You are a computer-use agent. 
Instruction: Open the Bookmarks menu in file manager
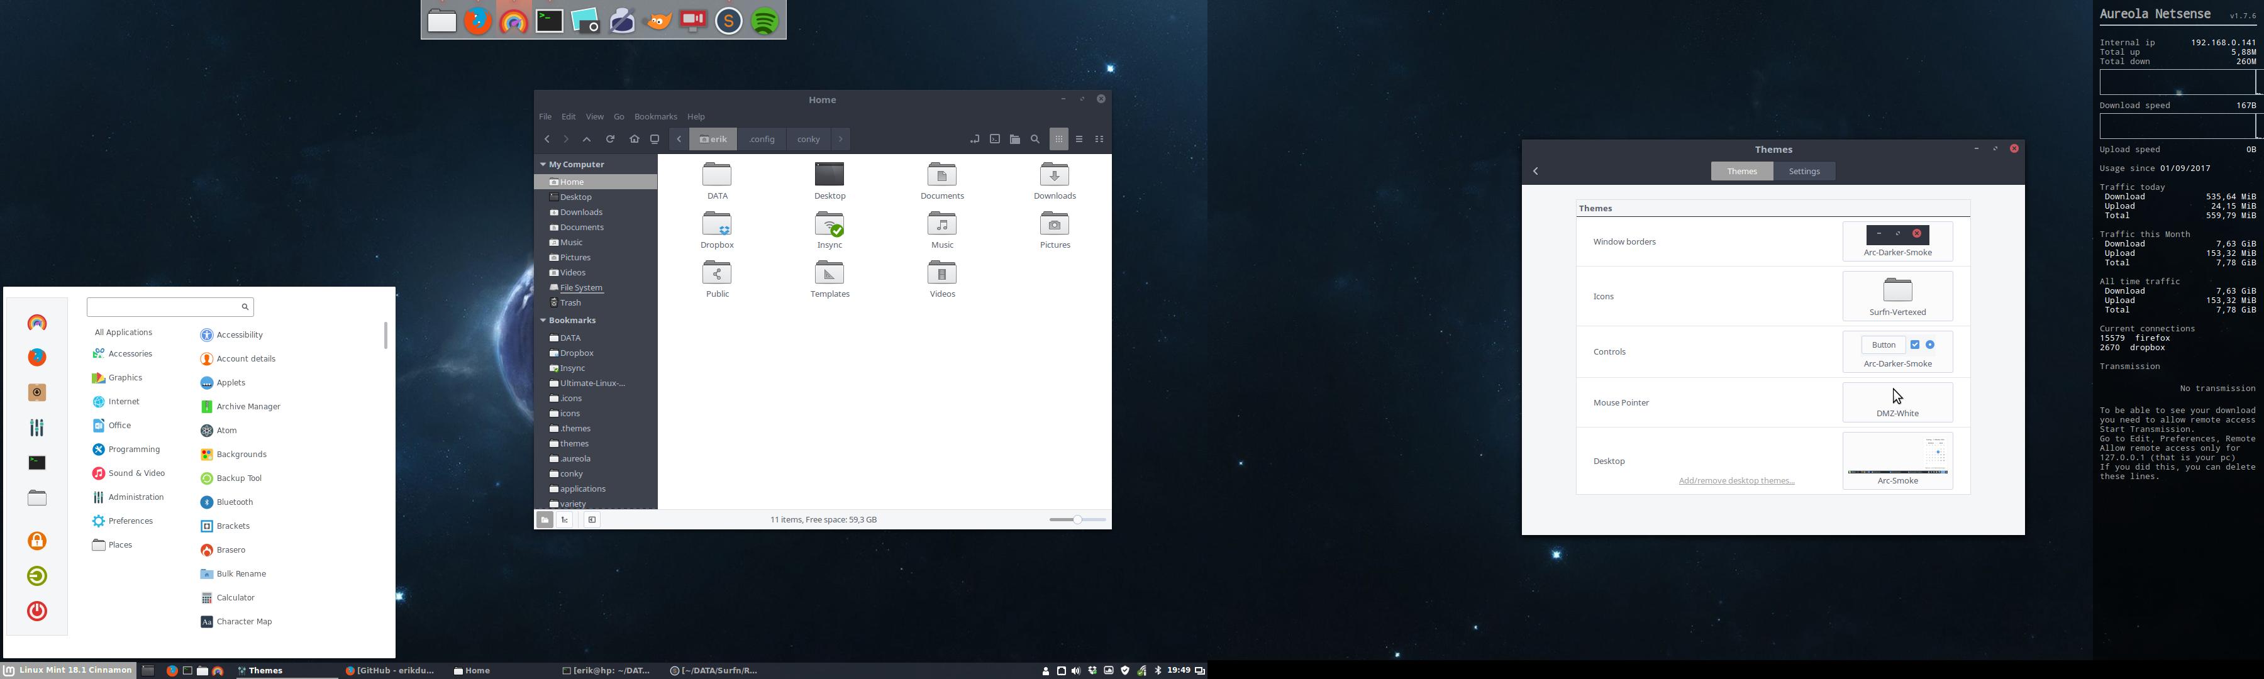pyautogui.click(x=656, y=117)
